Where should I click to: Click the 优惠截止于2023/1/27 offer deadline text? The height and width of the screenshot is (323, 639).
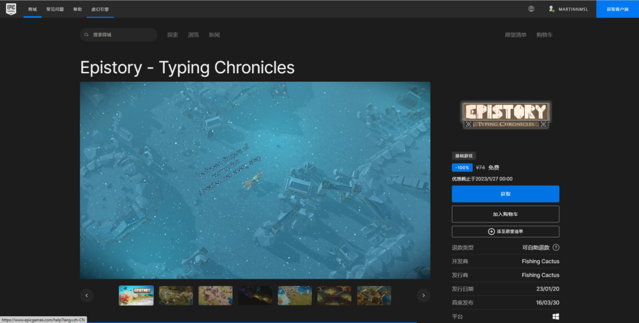(482, 179)
